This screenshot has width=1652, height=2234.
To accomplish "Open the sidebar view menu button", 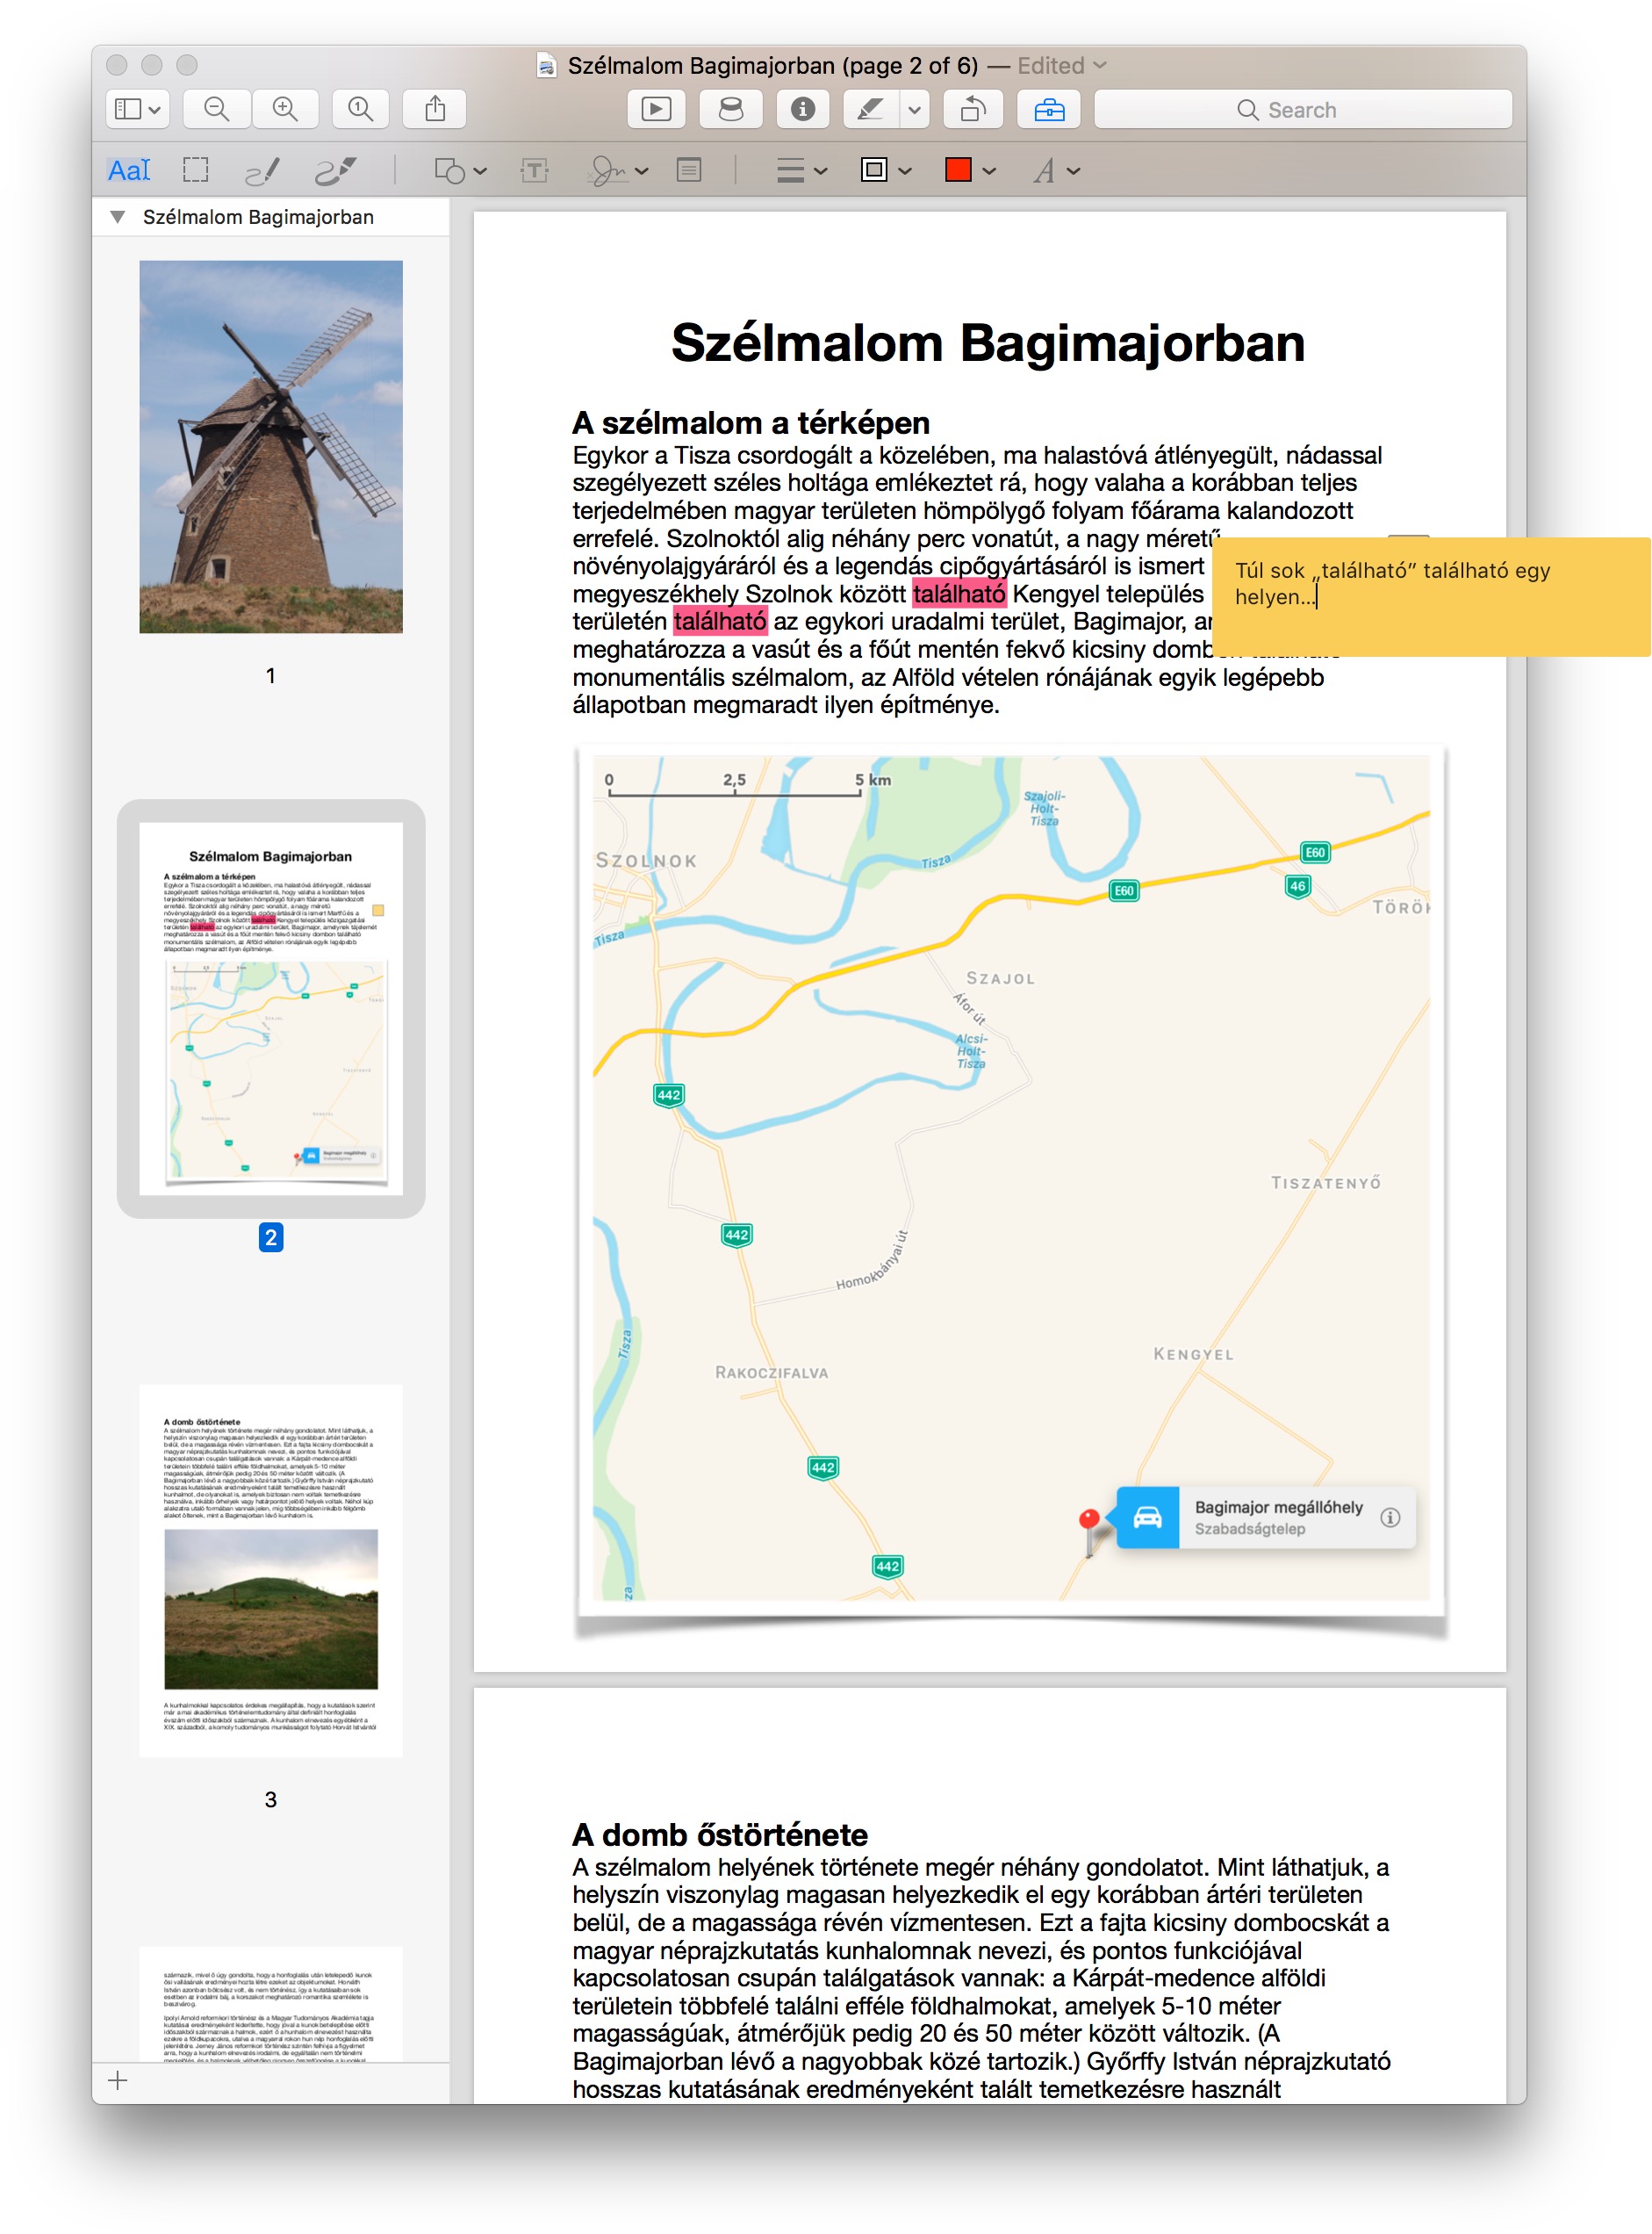I will click(x=137, y=109).
